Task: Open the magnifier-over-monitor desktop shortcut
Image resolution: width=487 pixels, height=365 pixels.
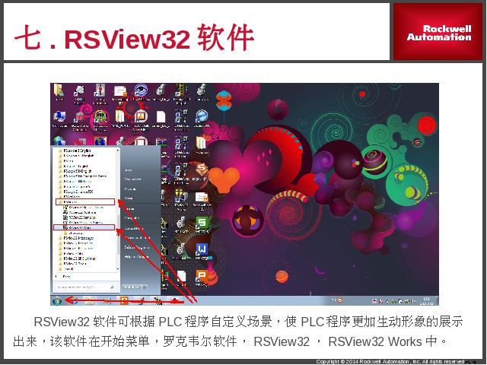Action: tap(100, 117)
